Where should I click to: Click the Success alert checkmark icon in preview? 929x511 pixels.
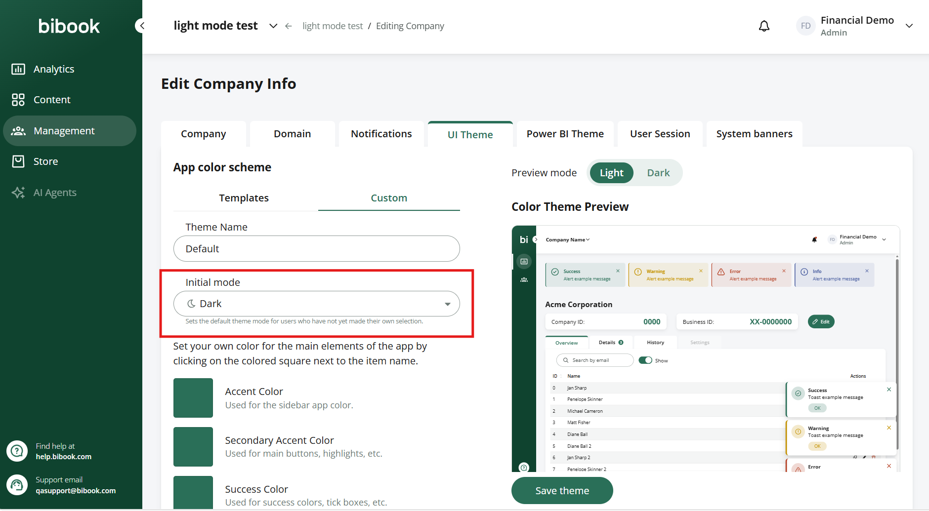[555, 272]
